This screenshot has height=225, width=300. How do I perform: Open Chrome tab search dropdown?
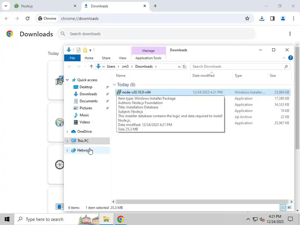point(6,6)
